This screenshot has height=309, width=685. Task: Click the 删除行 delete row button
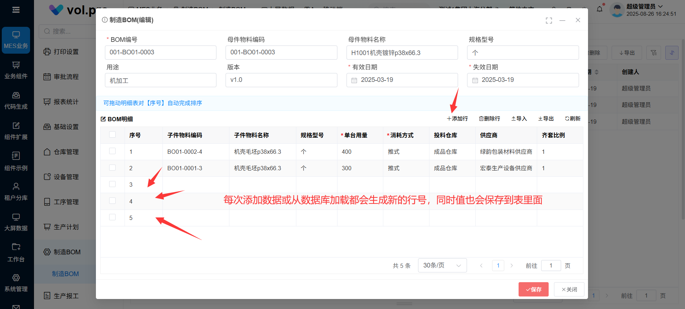tap(490, 119)
